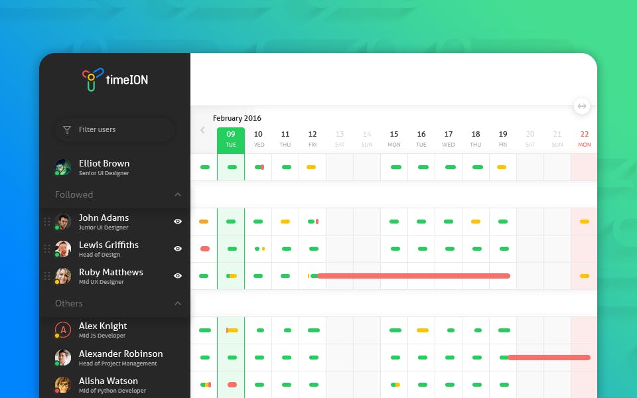Screen dimensions: 637x398
Task: Open Ruby Matthews' name
Action: coord(111,272)
